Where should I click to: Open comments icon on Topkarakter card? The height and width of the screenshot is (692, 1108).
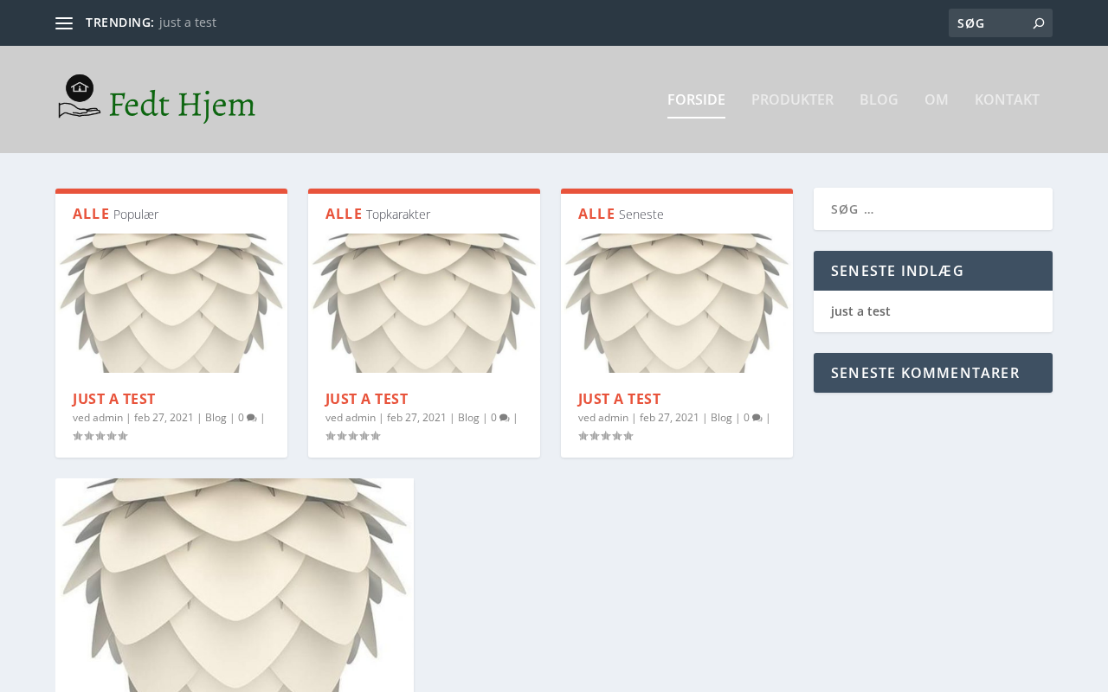tap(505, 418)
